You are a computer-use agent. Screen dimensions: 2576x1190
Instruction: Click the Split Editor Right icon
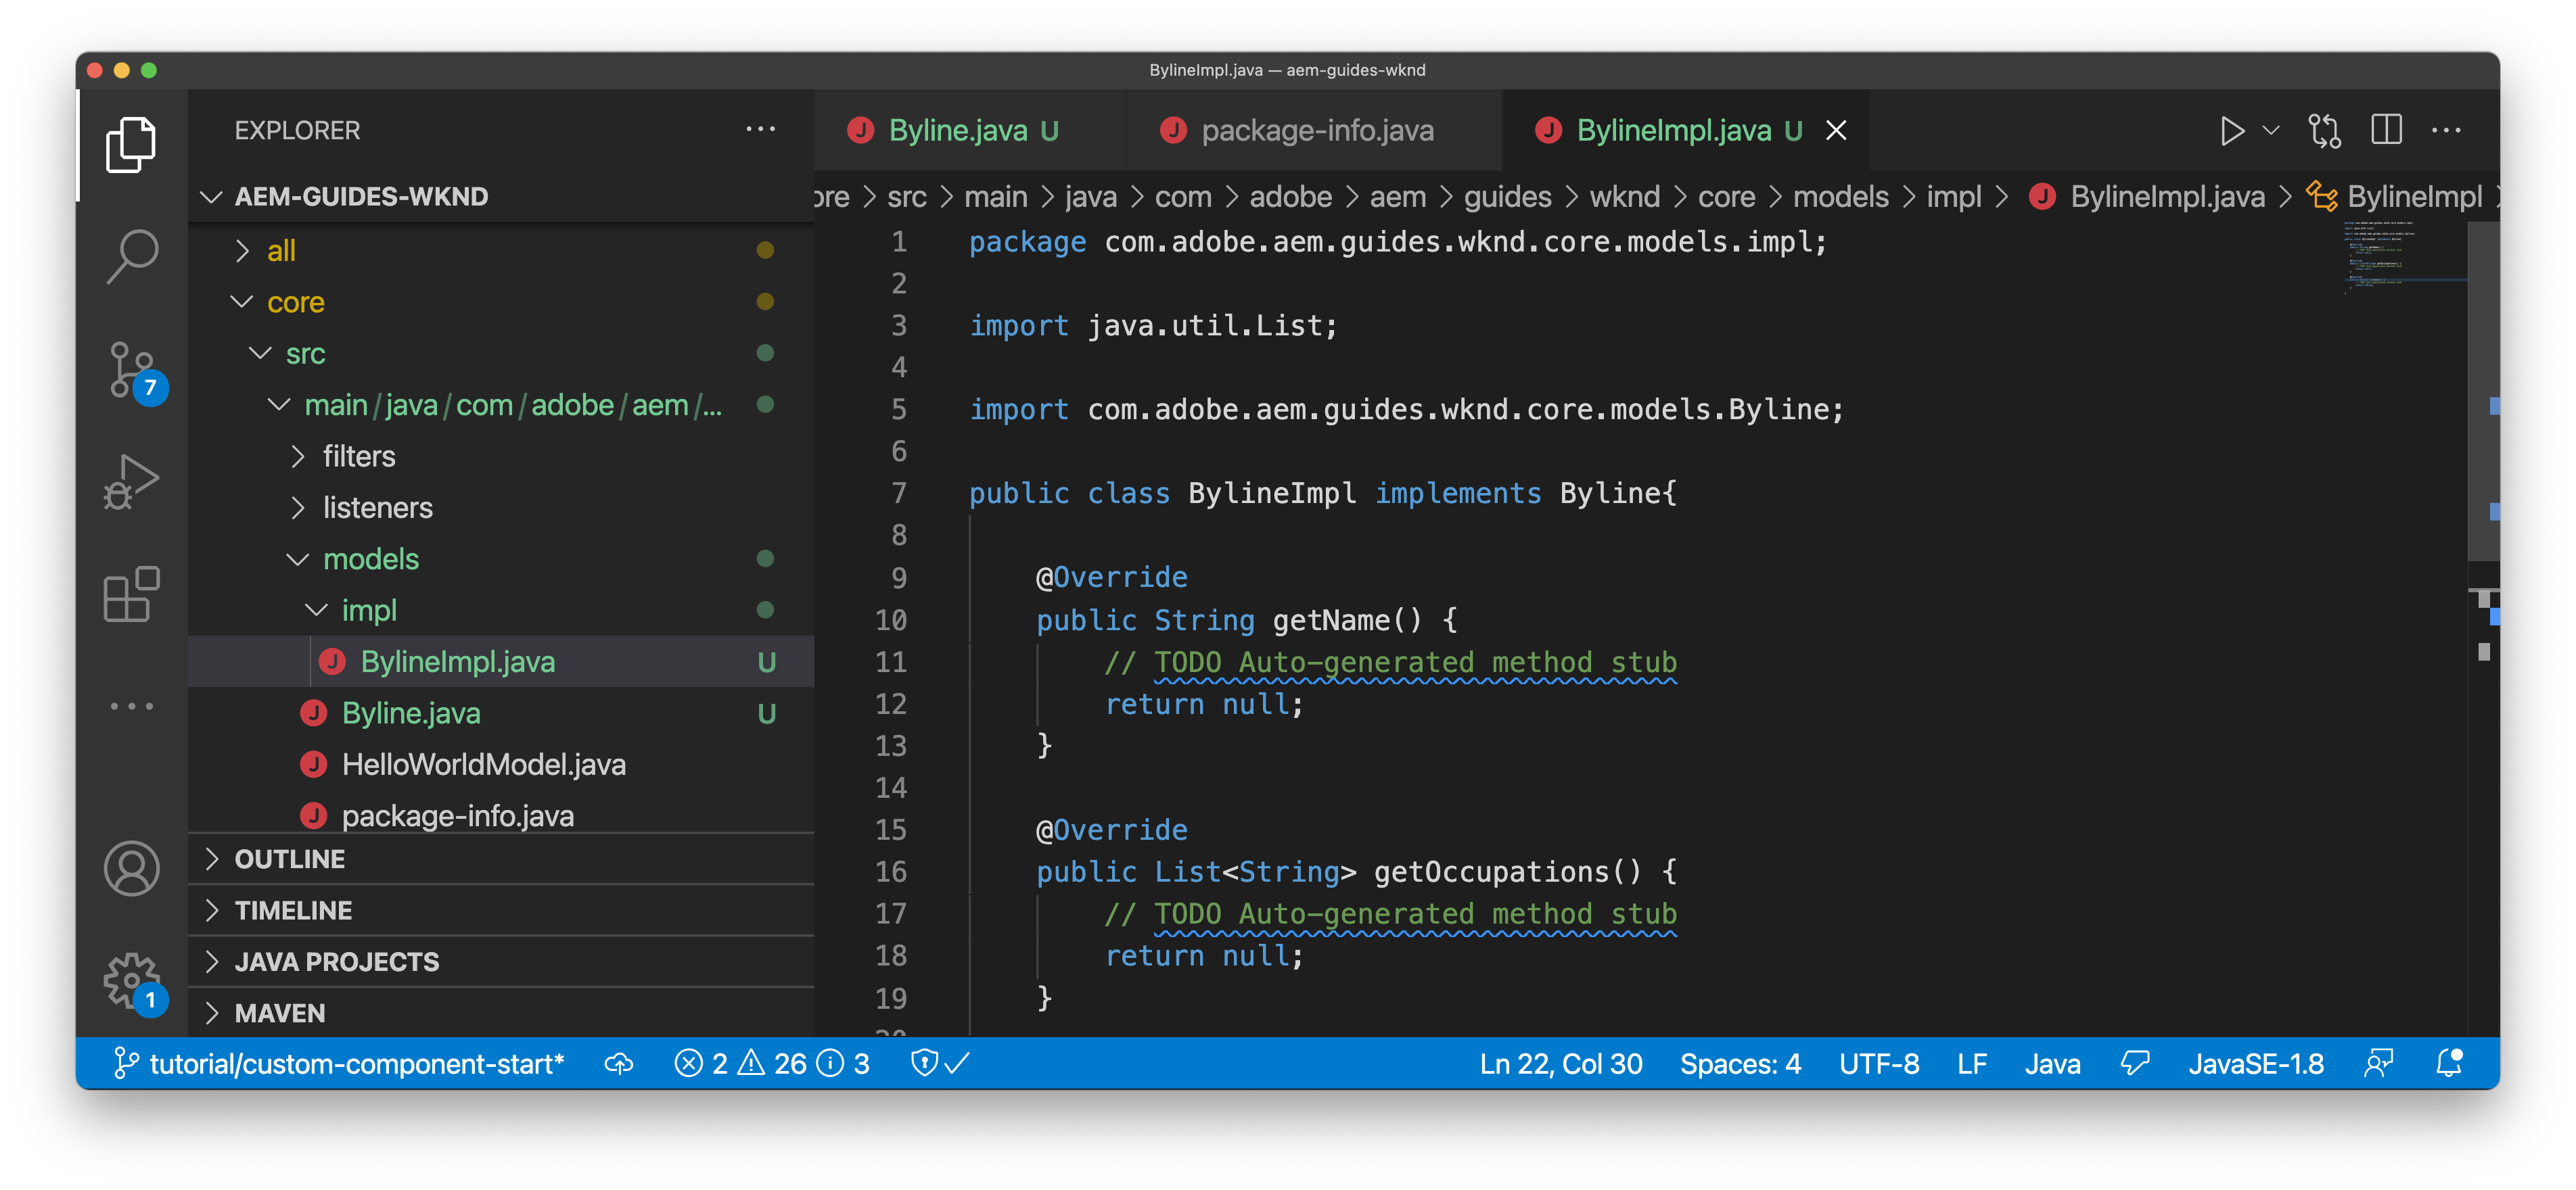point(2386,131)
